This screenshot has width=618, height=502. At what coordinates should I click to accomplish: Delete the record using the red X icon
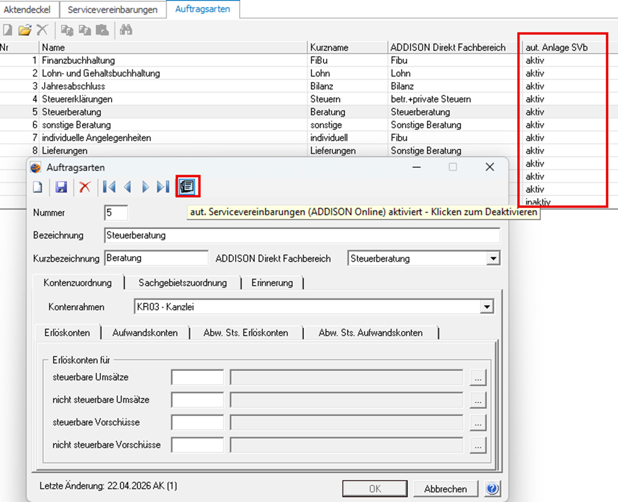(x=85, y=187)
